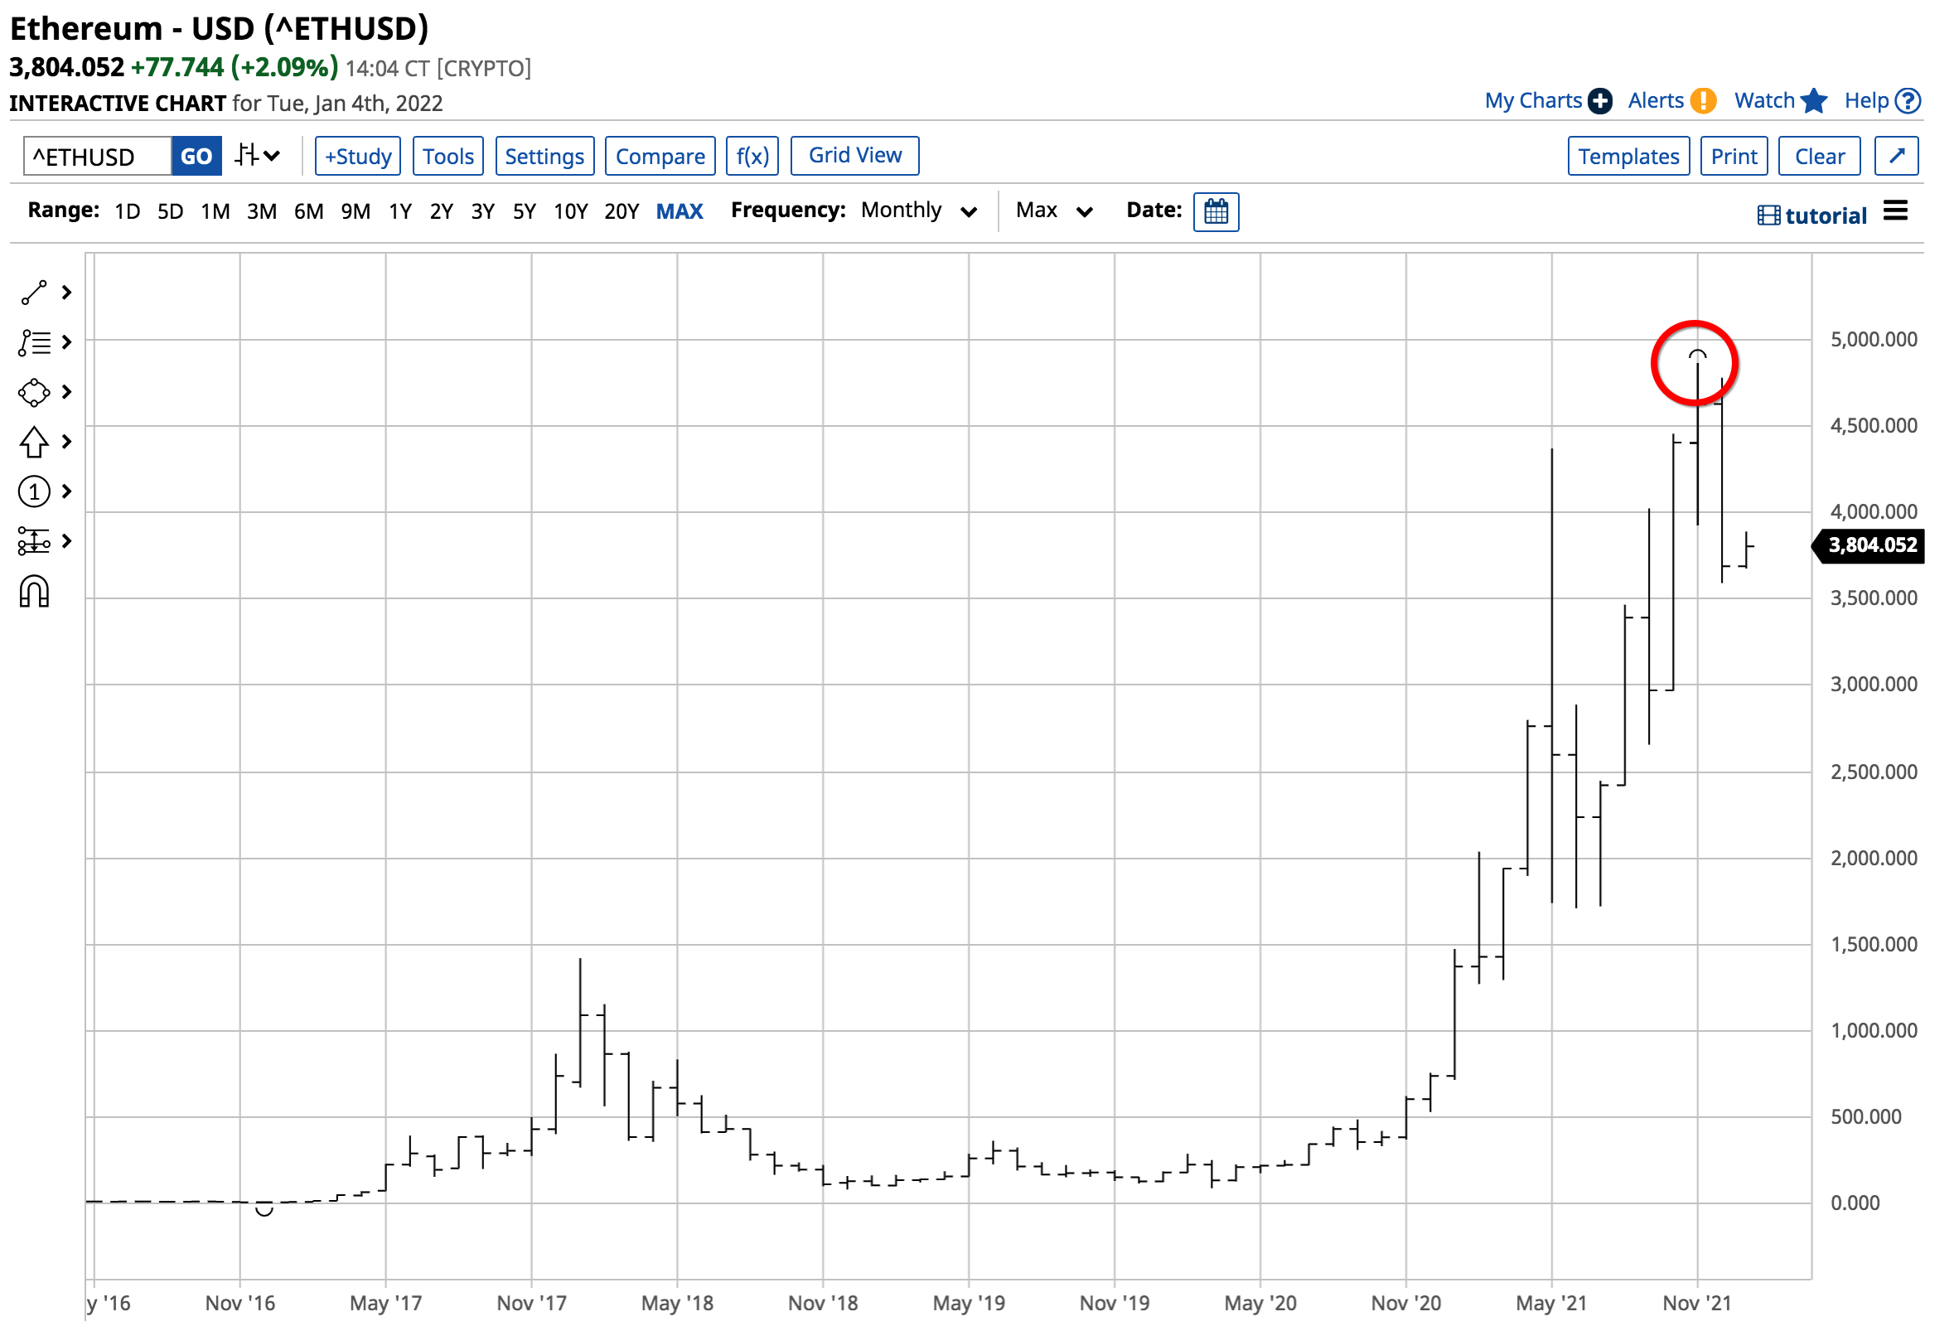Select the adjustment sliders tool icon
Screen dimensions: 1954x1331
(34, 541)
